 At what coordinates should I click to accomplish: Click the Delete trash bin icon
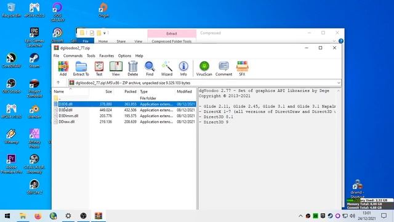133,68
